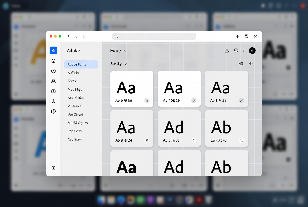Open Med Nigur in the sidebar

click(x=76, y=89)
